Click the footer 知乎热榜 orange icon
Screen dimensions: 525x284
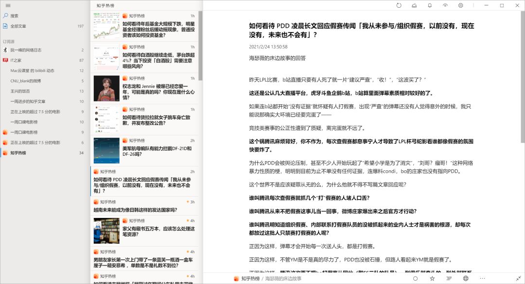point(236,278)
